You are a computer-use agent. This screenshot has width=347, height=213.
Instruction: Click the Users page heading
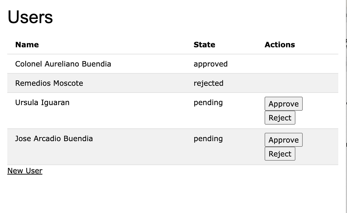click(30, 17)
